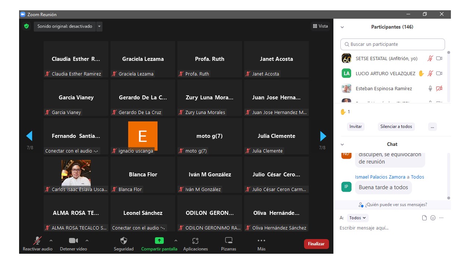The width and height of the screenshot is (470, 264).
Task: Click raised hand icon for LUCIO ARTURO VELAZQUEZ
Action: pos(421,73)
